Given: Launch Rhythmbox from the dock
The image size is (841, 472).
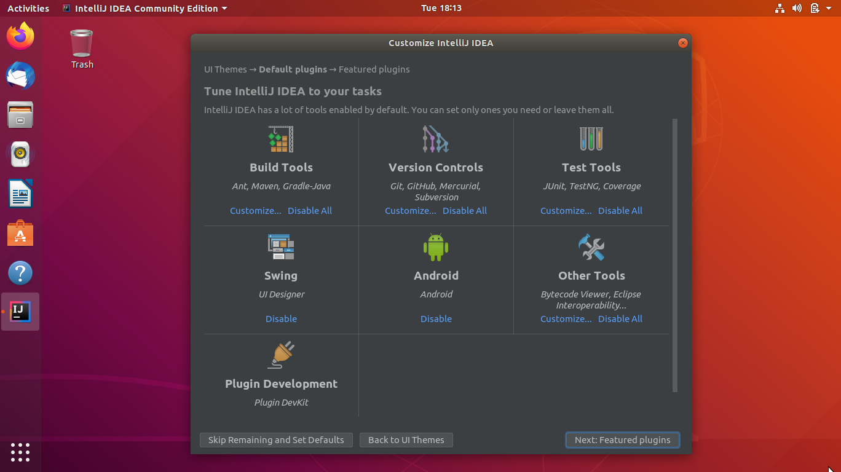Looking at the screenshot, I should (20, 154).
